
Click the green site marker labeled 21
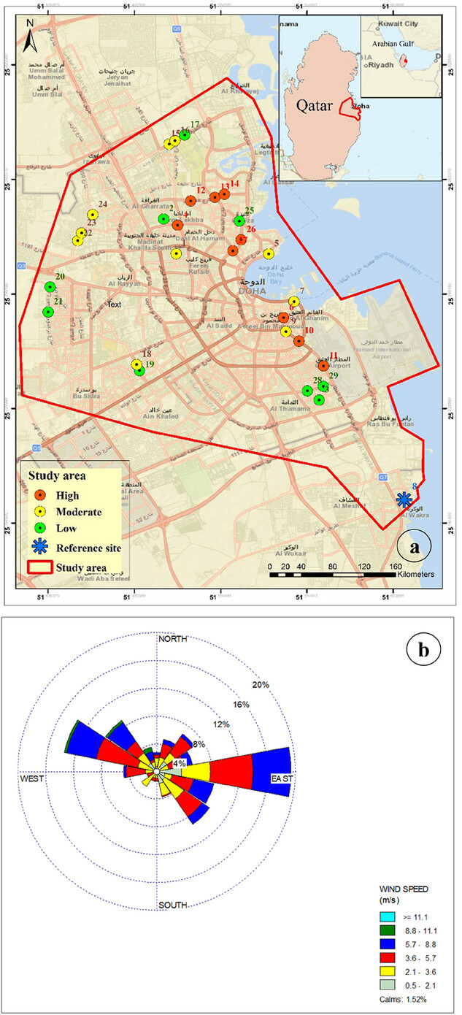[x=48, y=312]
